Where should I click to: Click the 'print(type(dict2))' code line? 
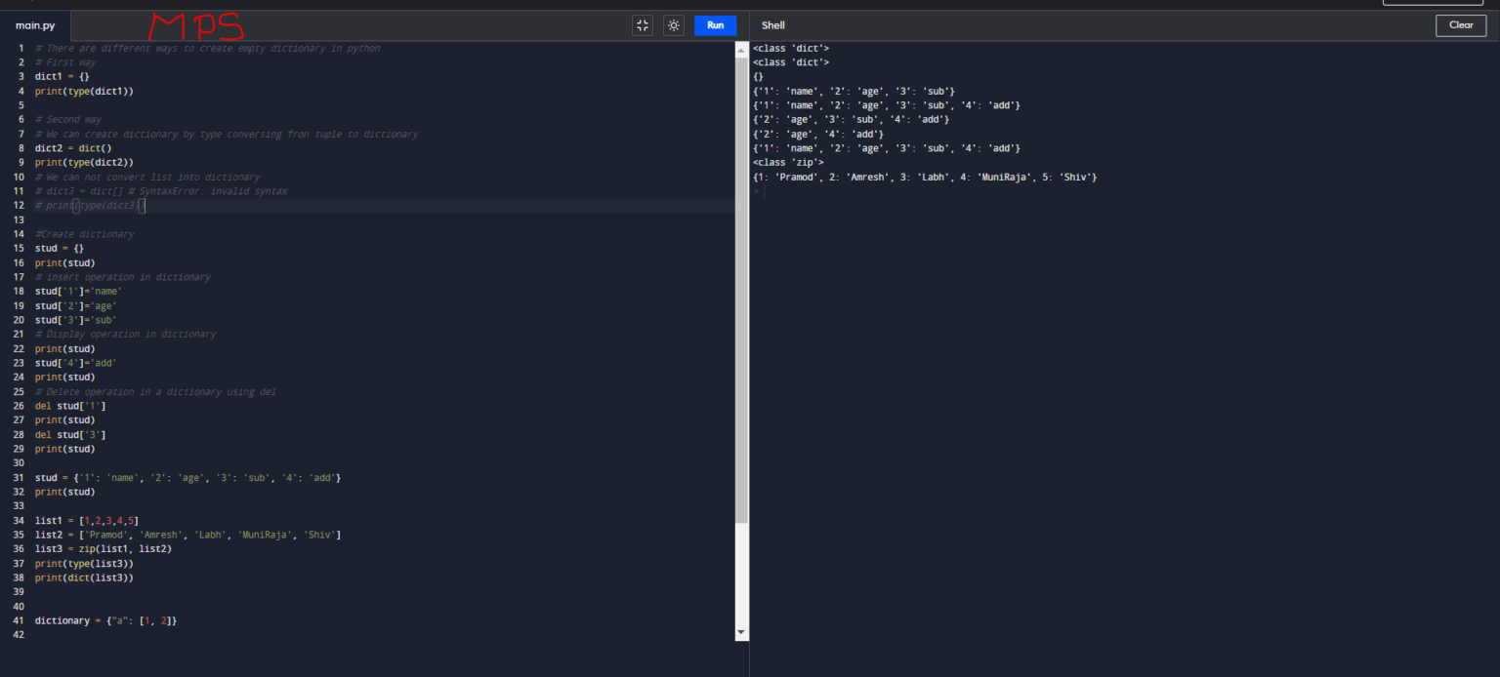(x=84, y=162)
